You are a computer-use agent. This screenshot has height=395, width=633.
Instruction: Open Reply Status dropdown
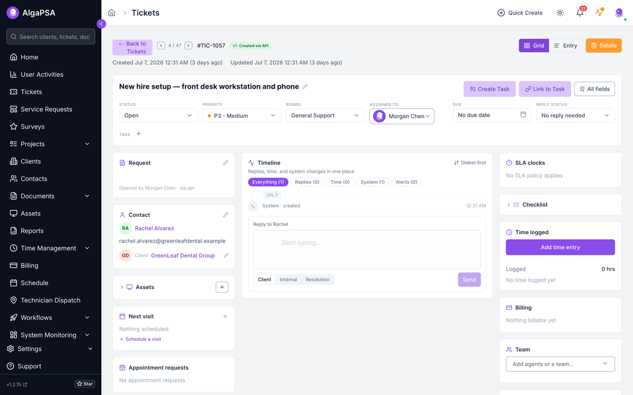576,115
